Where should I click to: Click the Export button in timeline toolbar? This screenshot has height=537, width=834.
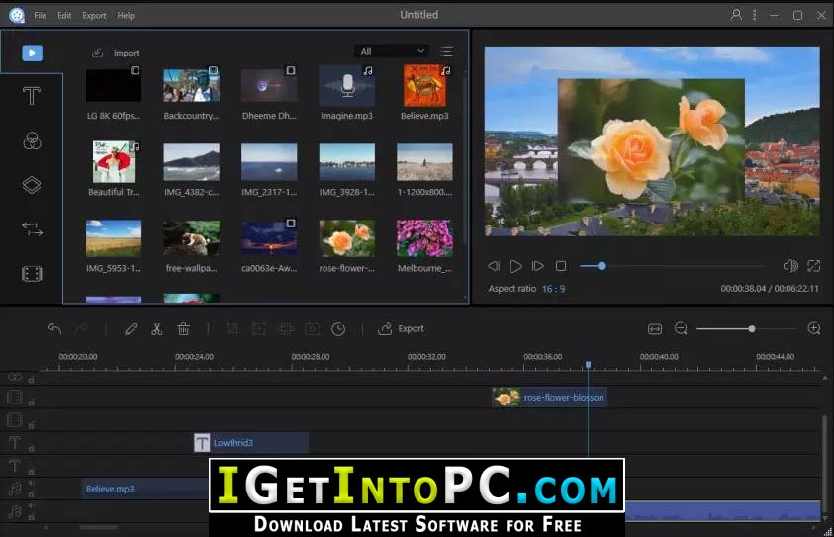[x=401, y=329]
